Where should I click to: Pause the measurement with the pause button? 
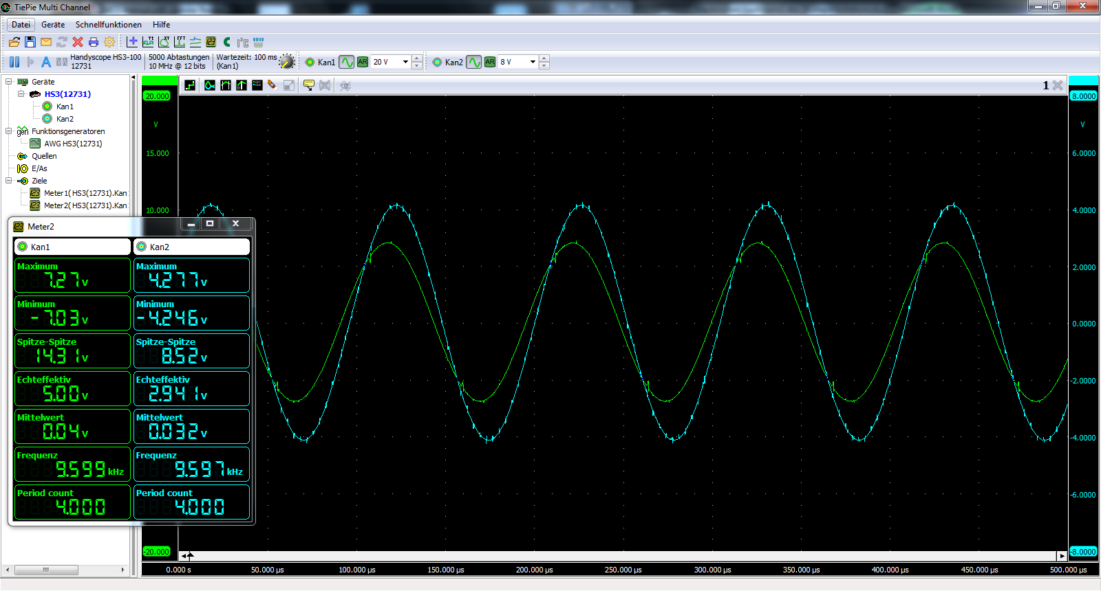coord(14,62)
